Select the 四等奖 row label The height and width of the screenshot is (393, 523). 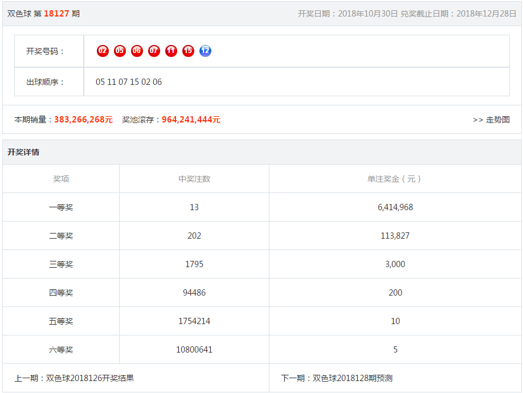(61, 293)
